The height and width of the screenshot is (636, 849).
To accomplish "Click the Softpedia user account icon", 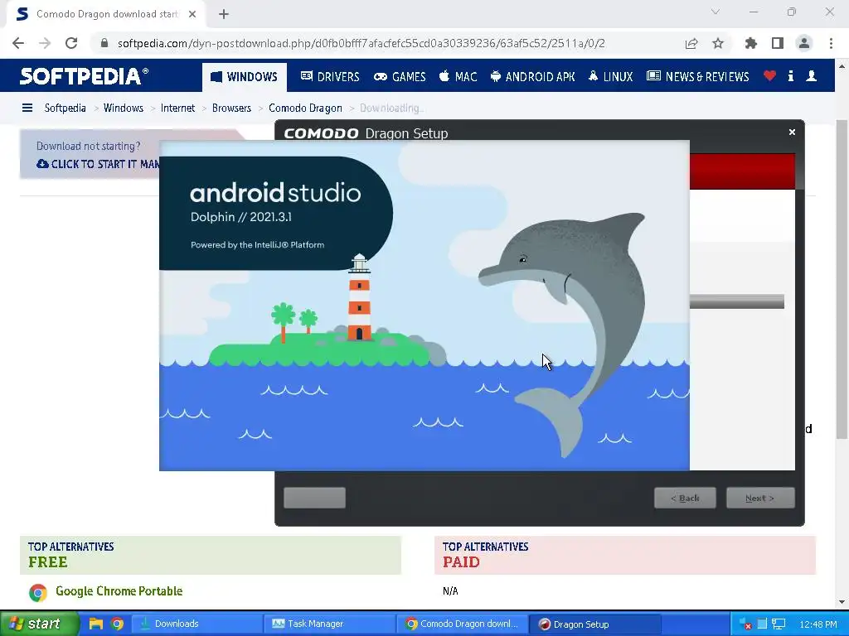I will (811, 76).
